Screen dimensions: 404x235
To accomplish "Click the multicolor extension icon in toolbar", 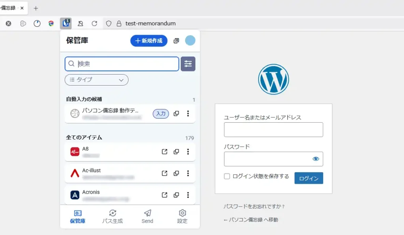I will click(x=51, y=23).
